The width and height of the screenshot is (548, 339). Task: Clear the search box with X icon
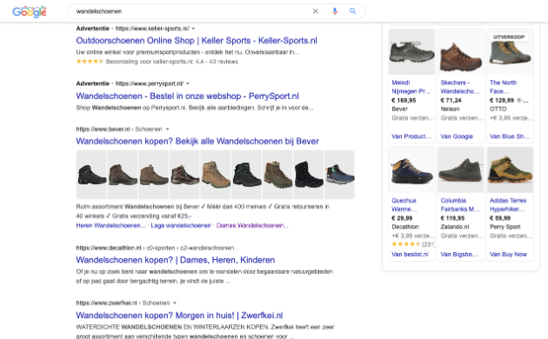315,11
